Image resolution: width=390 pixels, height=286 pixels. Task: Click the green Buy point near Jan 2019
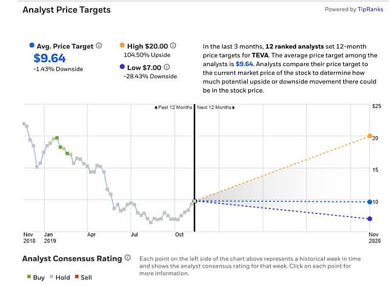point(57,138)
